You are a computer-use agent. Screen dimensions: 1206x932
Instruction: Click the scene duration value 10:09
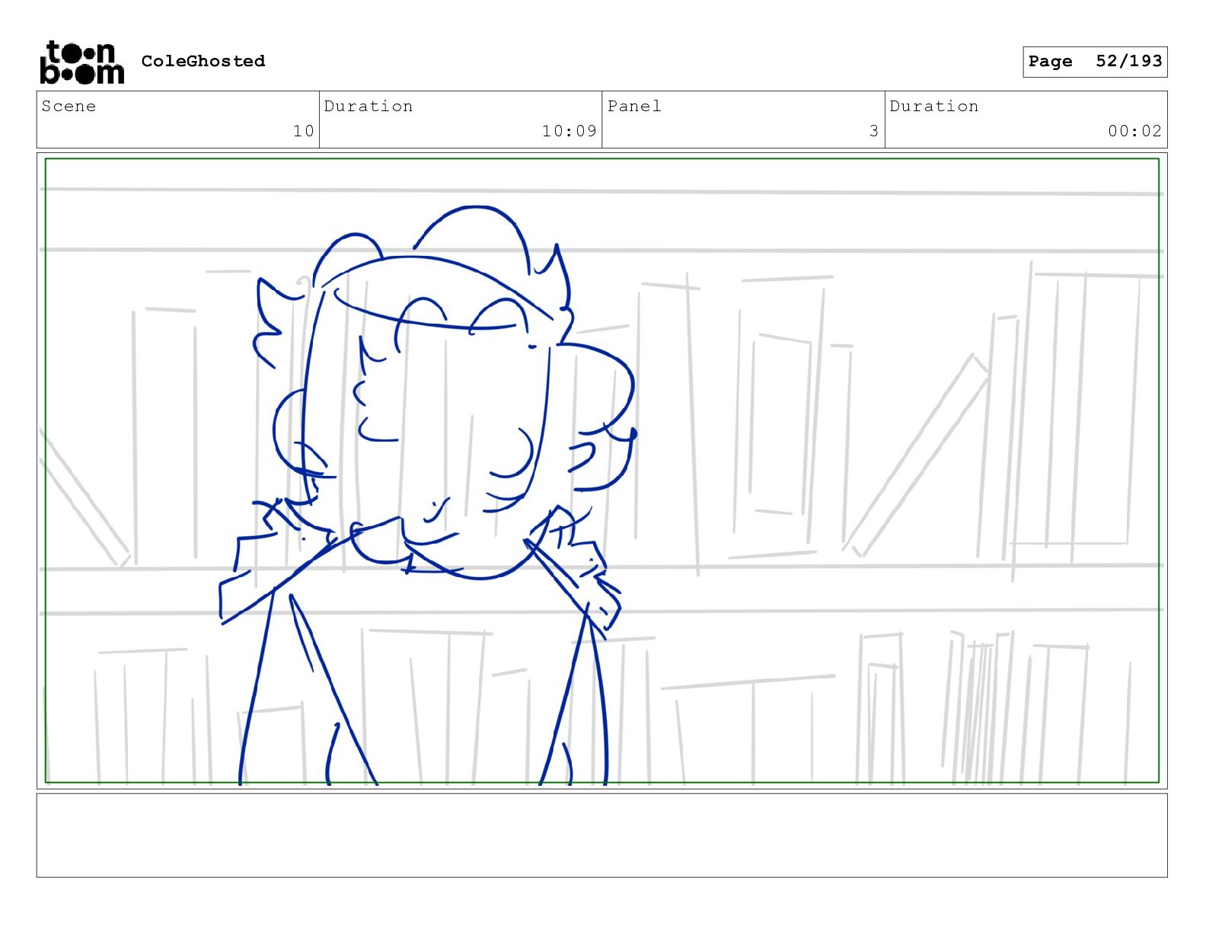pos(569,131)
